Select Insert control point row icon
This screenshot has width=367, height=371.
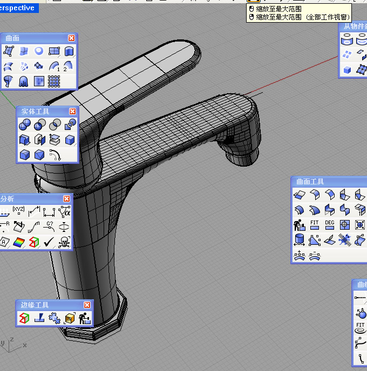coord(300,256)
